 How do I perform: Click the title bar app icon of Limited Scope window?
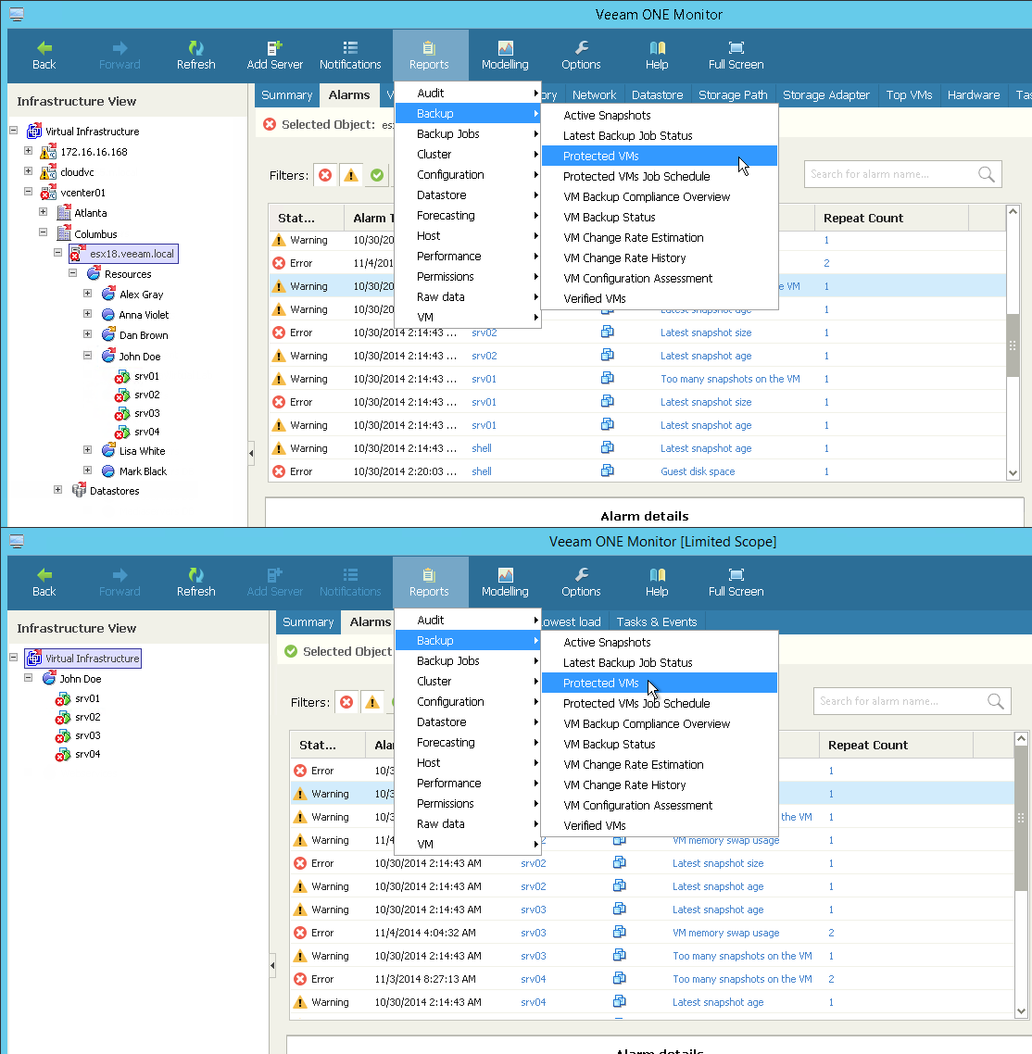click(17, 541)
